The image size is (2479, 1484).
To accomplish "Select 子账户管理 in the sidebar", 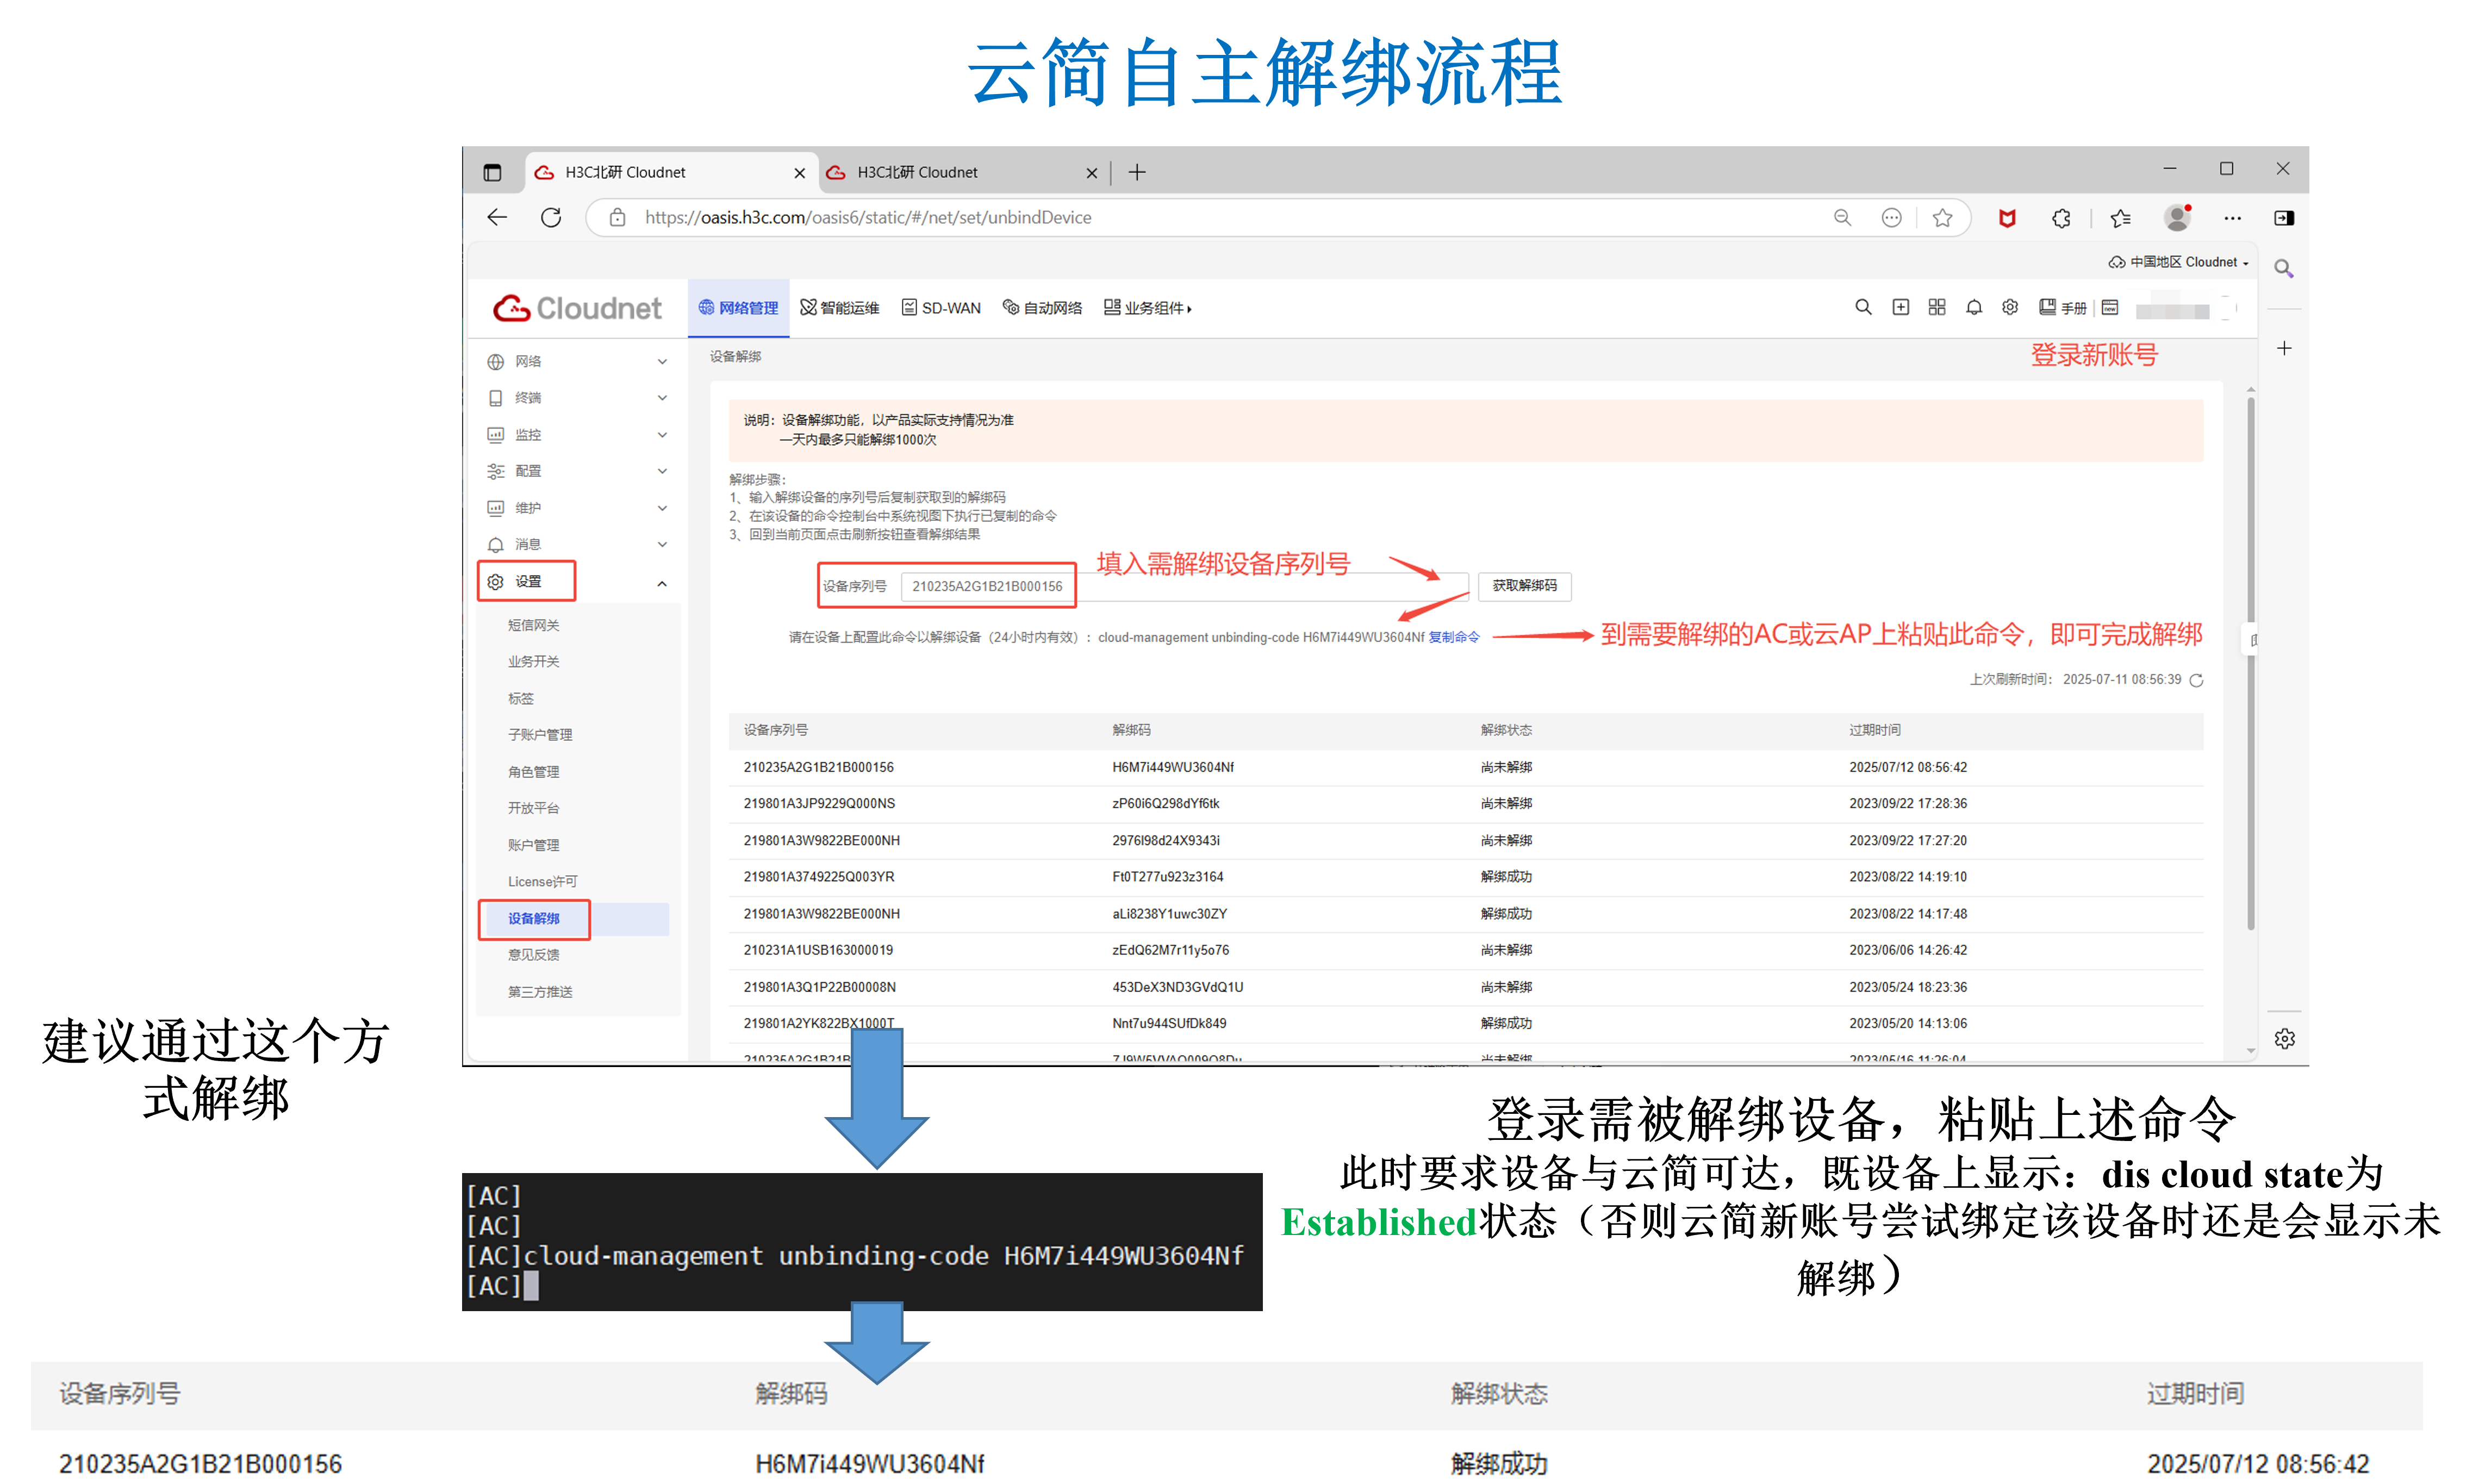I will (x=540, y=735).
